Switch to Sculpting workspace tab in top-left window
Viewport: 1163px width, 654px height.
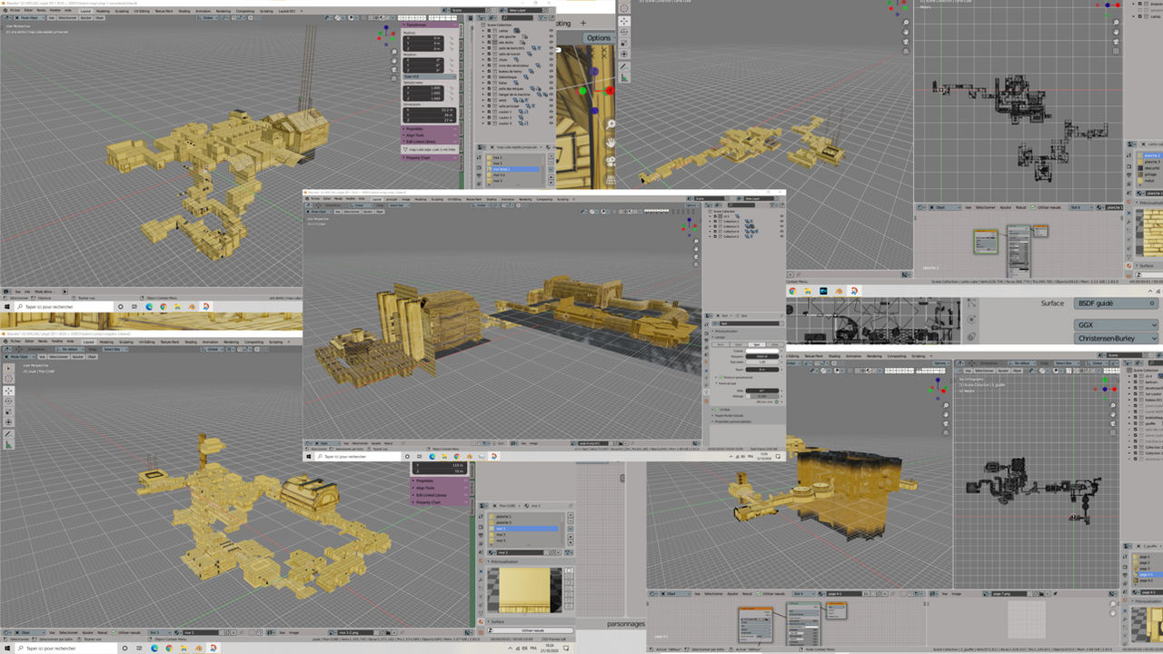(x=123, y=10)
